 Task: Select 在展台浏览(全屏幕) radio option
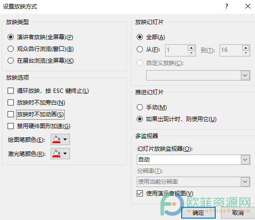[x=10, y=61]
